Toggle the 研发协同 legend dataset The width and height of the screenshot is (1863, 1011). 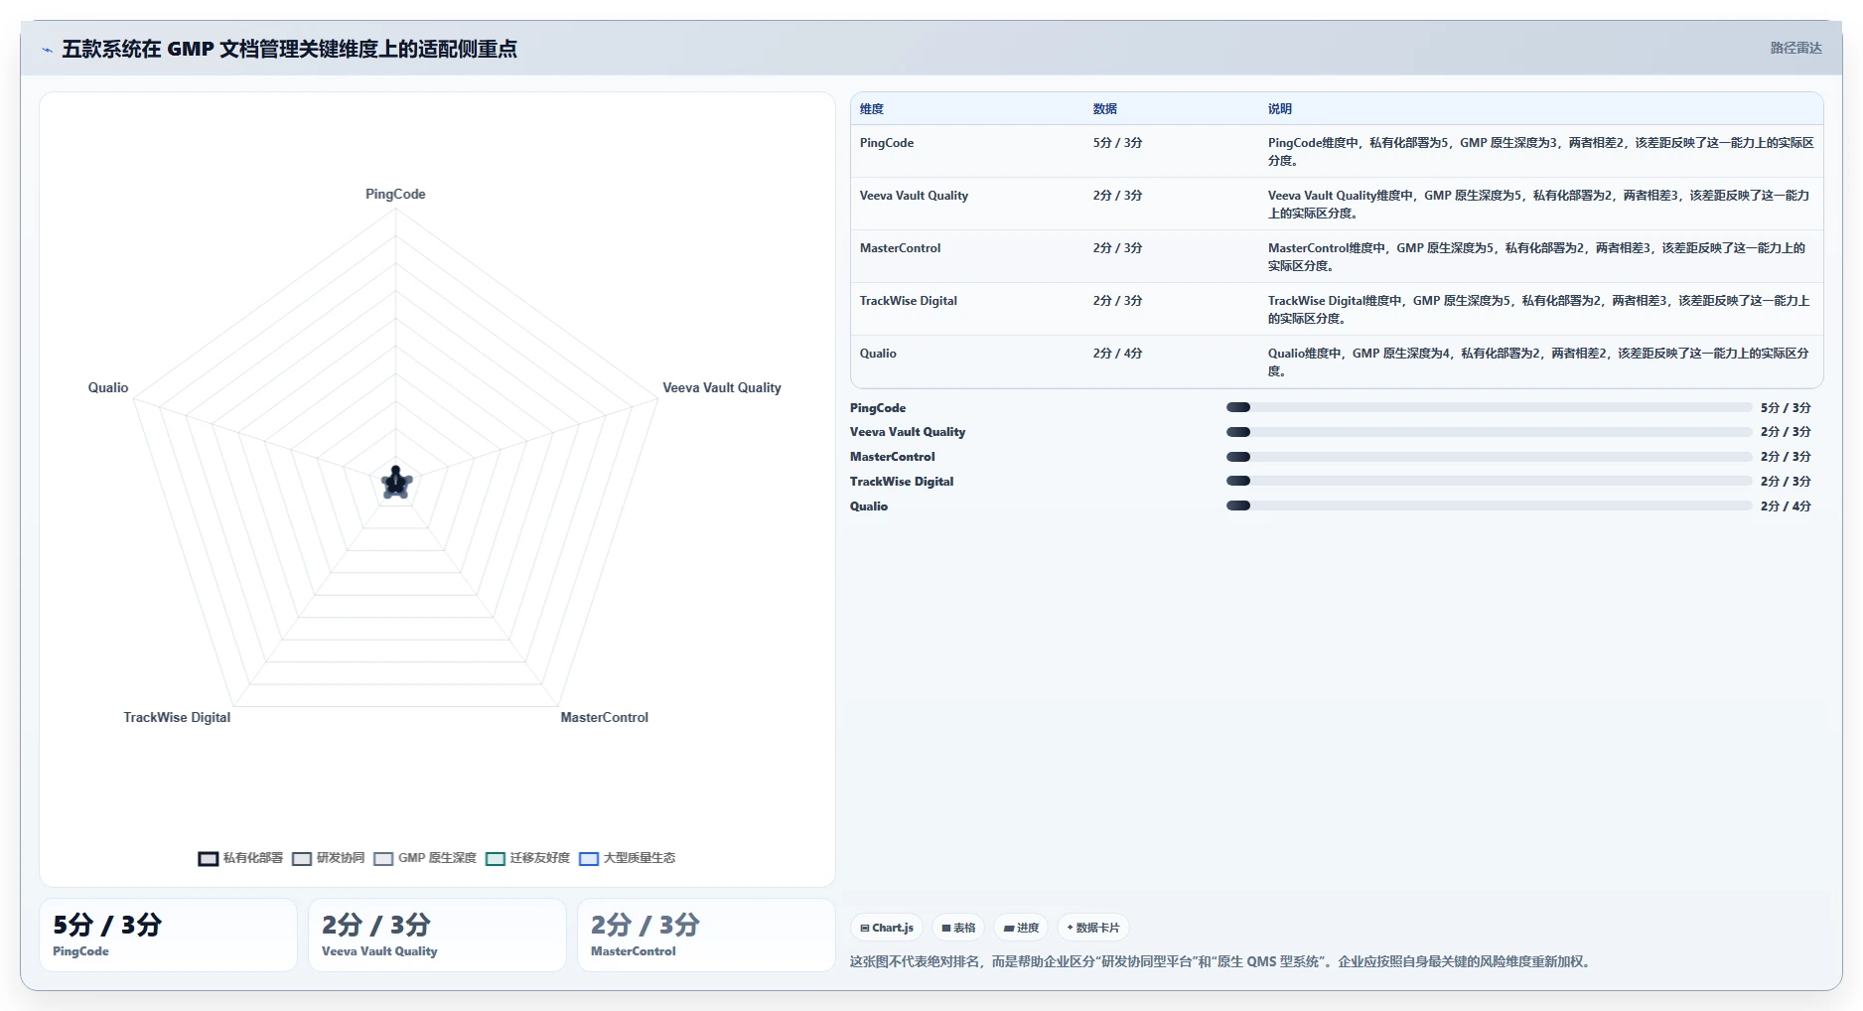point(329,858)
